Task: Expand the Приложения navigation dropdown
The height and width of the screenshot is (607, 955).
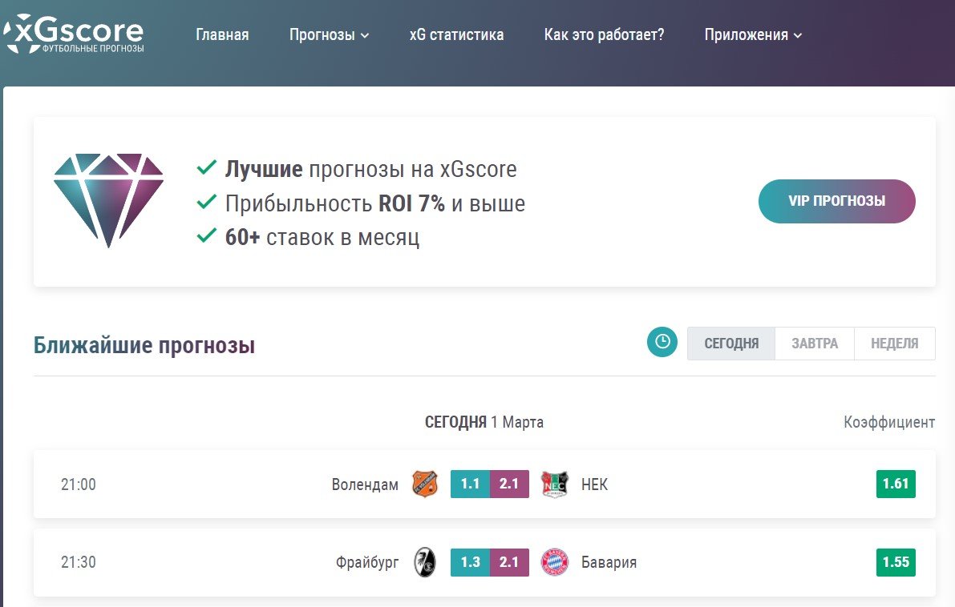Action: [x=747, y=34]
